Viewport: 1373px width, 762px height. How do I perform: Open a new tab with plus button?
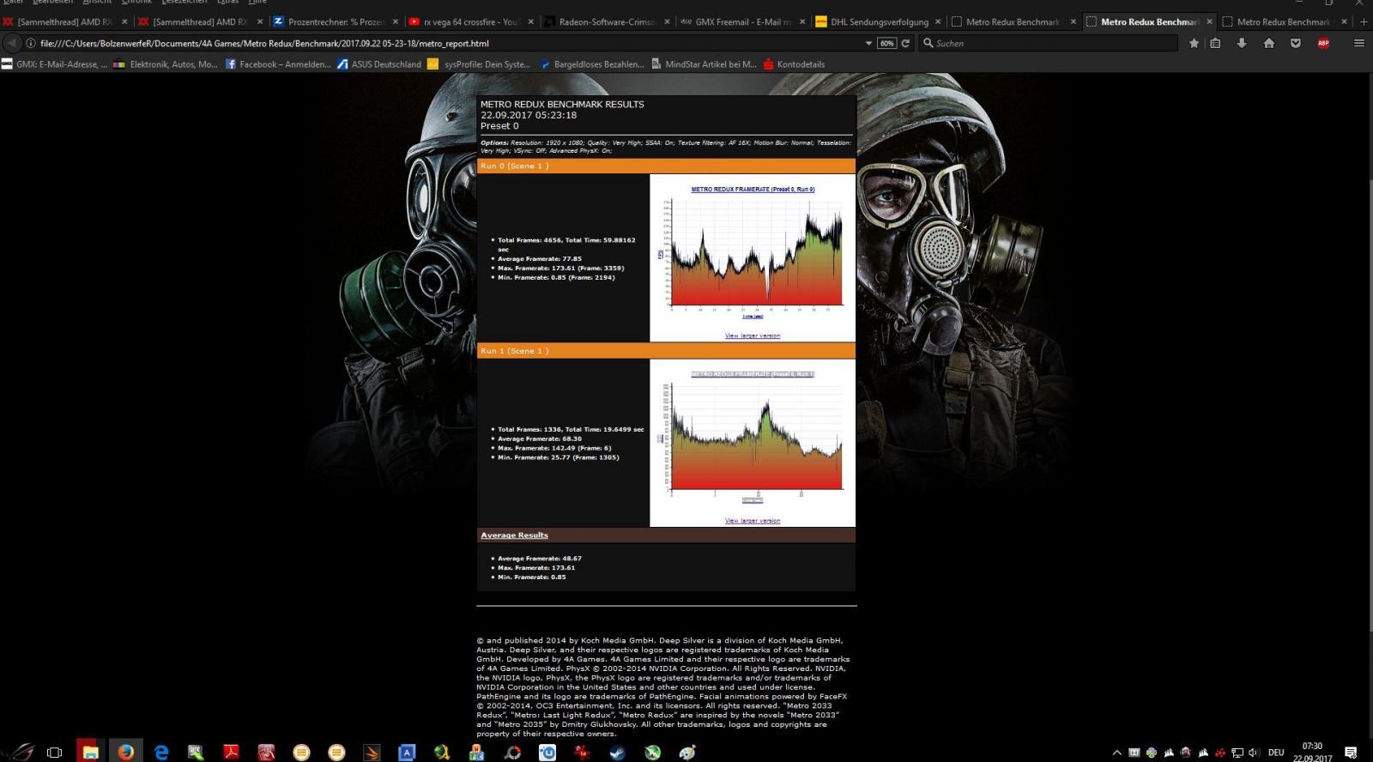coord(1364,21)
